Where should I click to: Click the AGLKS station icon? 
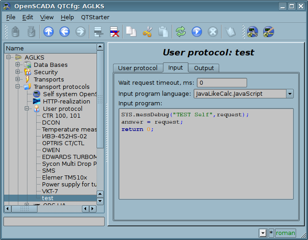click(x=18, y=57)
